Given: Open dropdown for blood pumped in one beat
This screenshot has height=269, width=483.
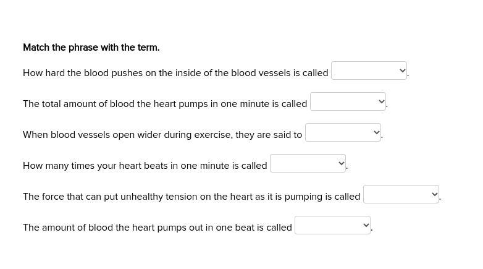Looking at the screenshot, I should (332, 226).
